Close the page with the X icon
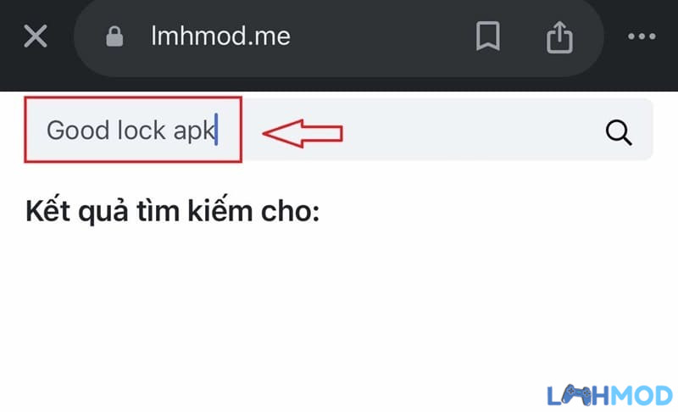This screenshot has height=412, width=678. click(x=35, y=36)
